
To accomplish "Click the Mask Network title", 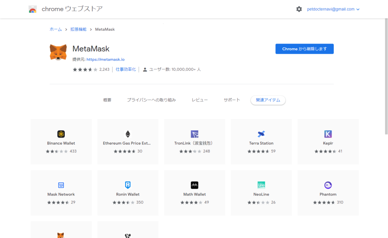I will point(61,194).
